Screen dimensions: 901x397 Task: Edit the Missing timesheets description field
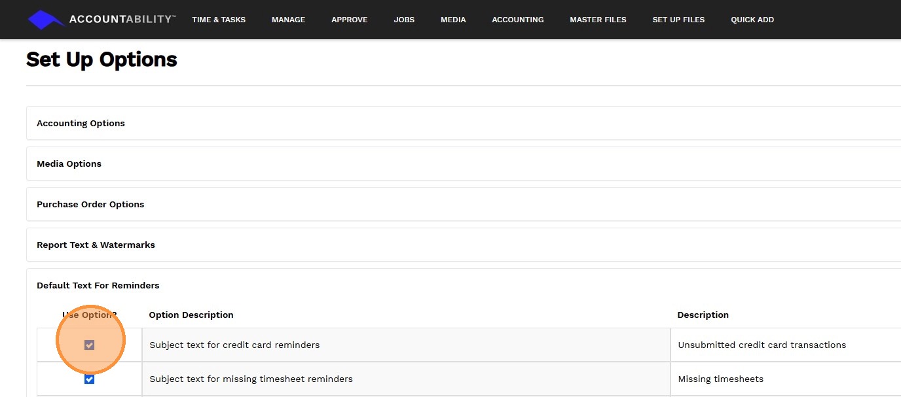point(720,379)
